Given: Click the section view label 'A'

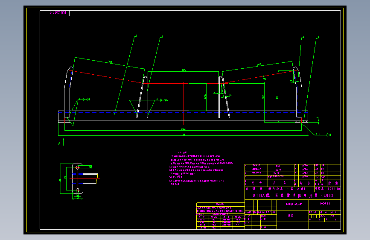Looking at the screenshot, I should (59, 143).
